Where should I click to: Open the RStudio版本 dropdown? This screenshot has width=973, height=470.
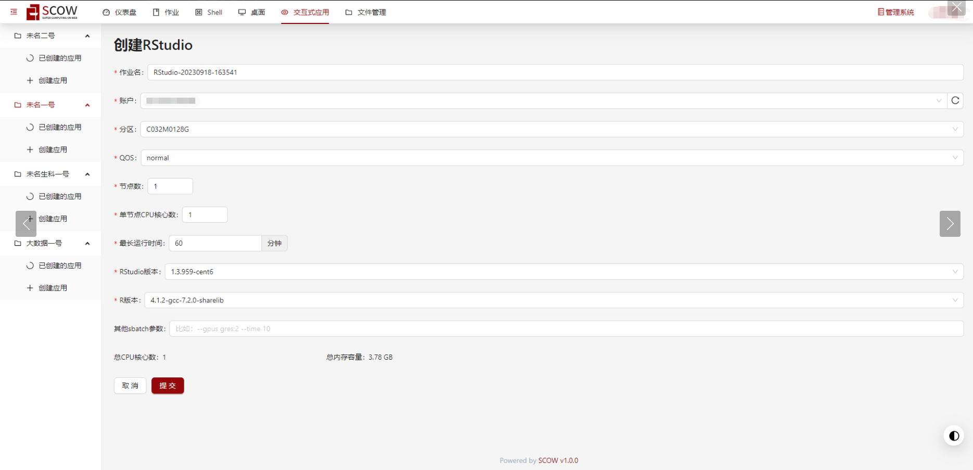[564, 272]
